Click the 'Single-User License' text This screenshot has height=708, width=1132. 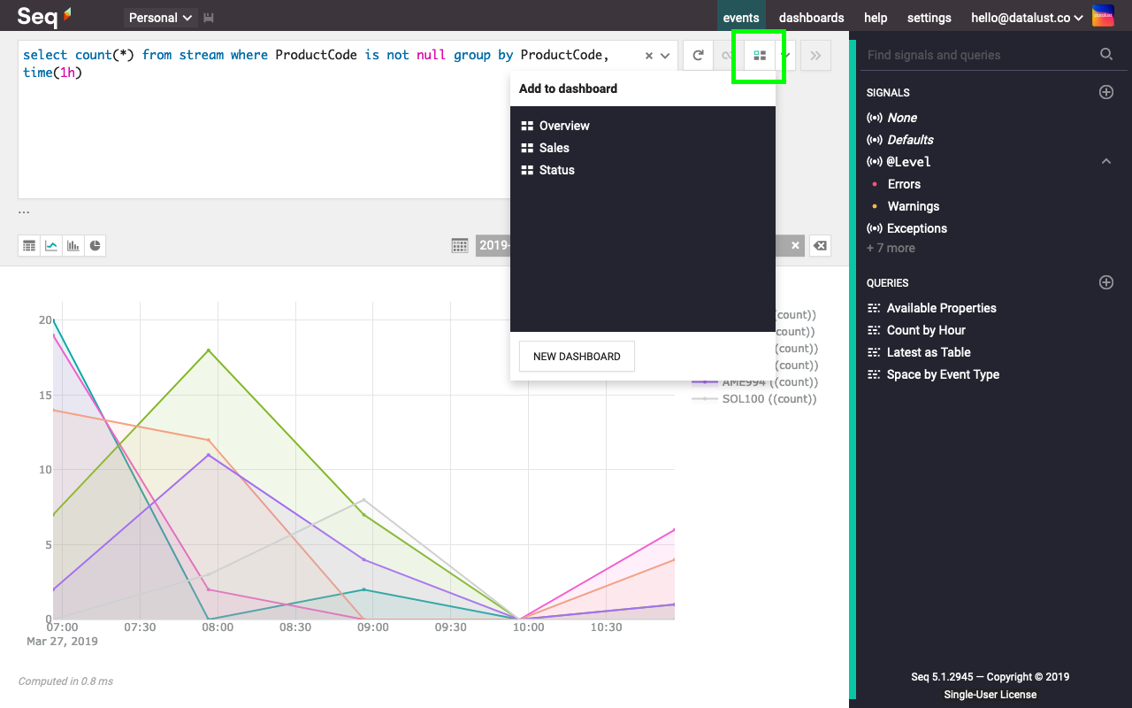[990, 695]
